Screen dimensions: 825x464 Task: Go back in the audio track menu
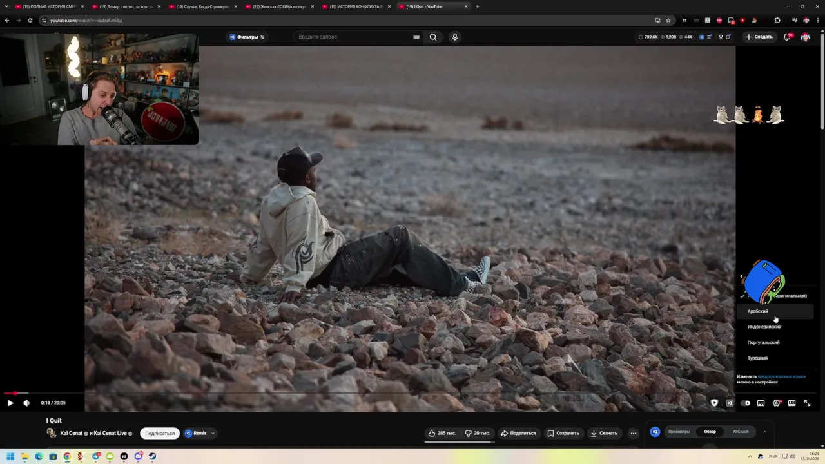point(742,276)
